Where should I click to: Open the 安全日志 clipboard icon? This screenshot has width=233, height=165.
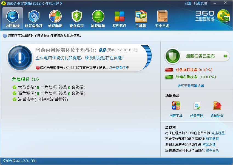pos(162,16)
